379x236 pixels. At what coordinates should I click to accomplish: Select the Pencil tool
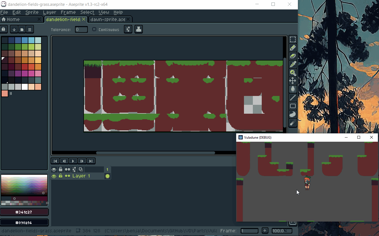click(x=293, y=48)
